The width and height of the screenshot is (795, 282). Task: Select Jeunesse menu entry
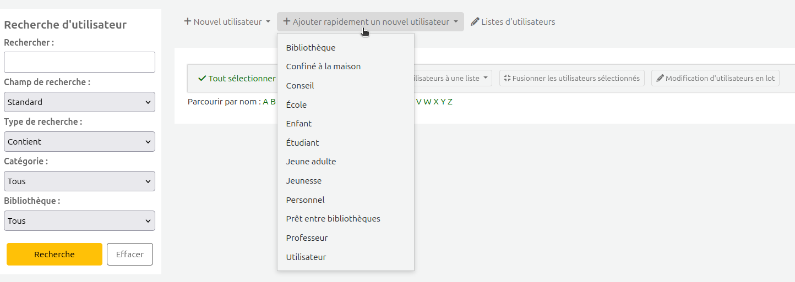(x=346, y=181)
